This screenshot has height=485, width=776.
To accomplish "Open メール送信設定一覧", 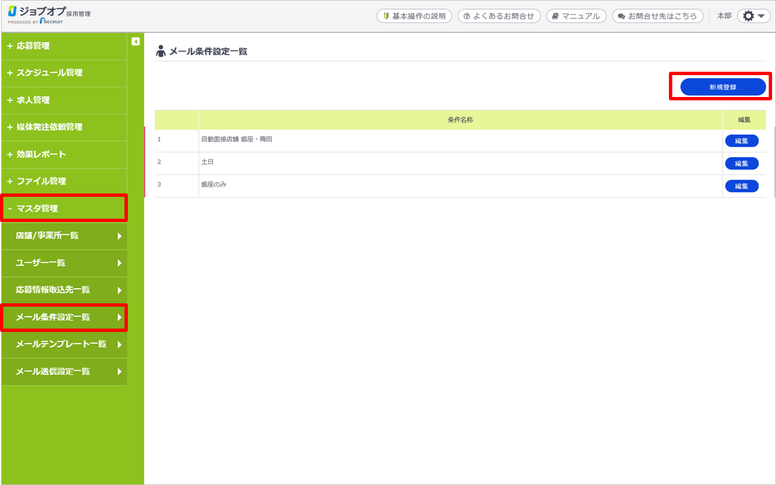I will pyautogui.click(x=64, y=371).
